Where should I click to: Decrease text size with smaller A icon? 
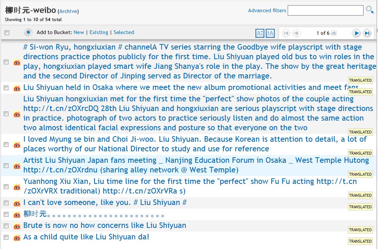[260, 33]
